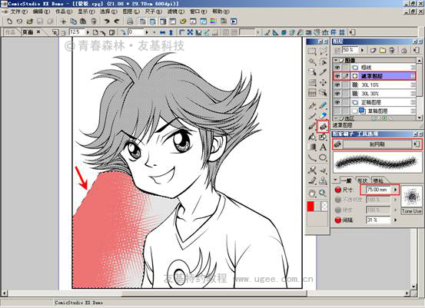Select the ellipse shape tool
The height and width of the screenshot is (308, 425).
click(x=323, y=157)
